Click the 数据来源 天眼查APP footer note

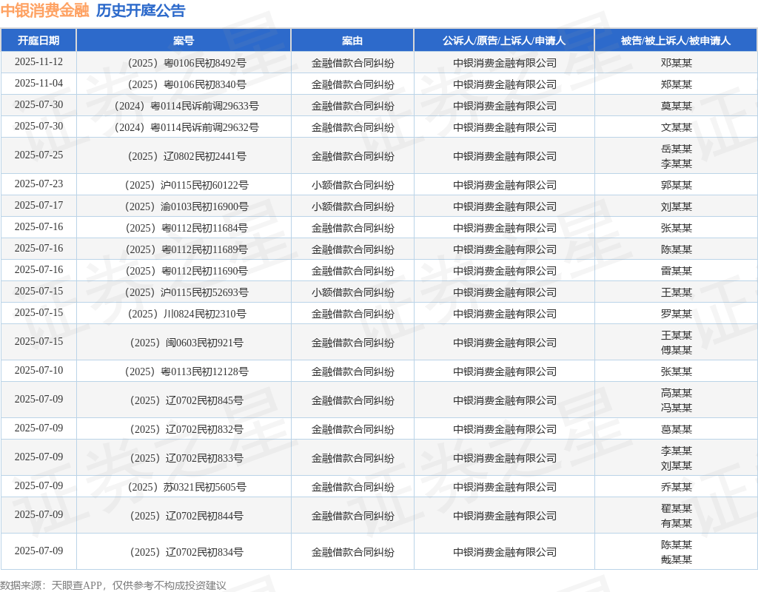113,586
